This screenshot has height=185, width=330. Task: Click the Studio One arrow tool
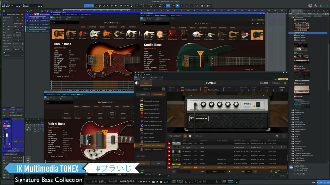click(x=88, y=6)
